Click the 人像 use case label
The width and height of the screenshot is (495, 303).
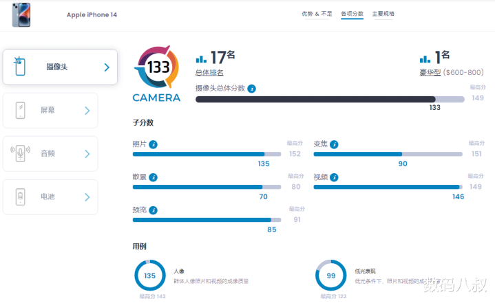(x=179, y=271)
